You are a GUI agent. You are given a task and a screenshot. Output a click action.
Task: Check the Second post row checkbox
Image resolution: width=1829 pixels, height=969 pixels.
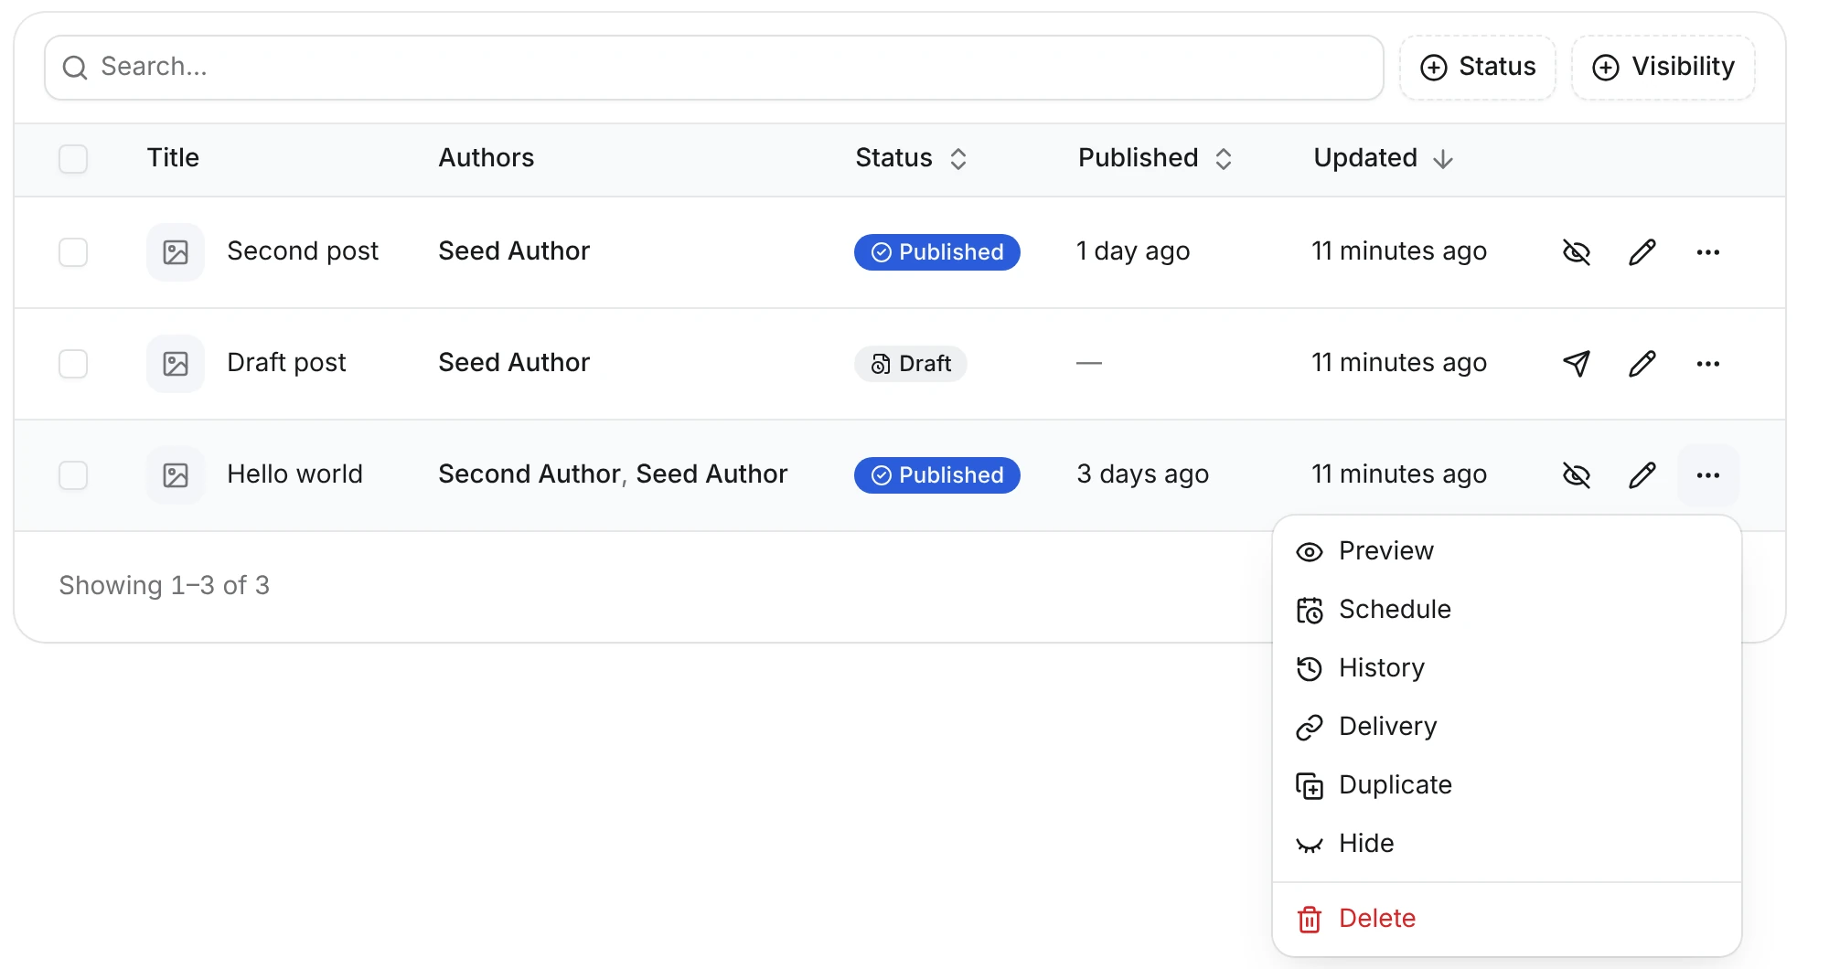[x=73, y=252]
